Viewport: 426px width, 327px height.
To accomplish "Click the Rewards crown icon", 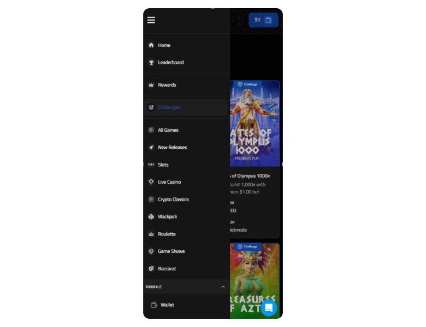I will point(151,85).
